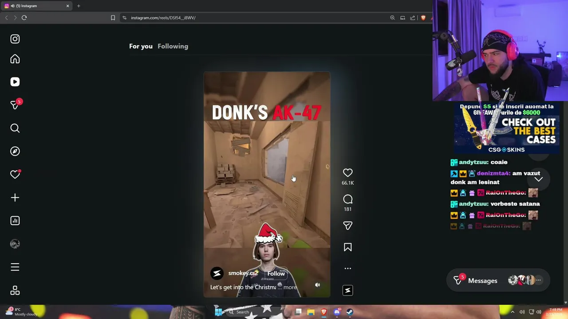The width and height of the screenshot is (568, 319).
Task: Open a new browser tab
Action: click(79, 6)
